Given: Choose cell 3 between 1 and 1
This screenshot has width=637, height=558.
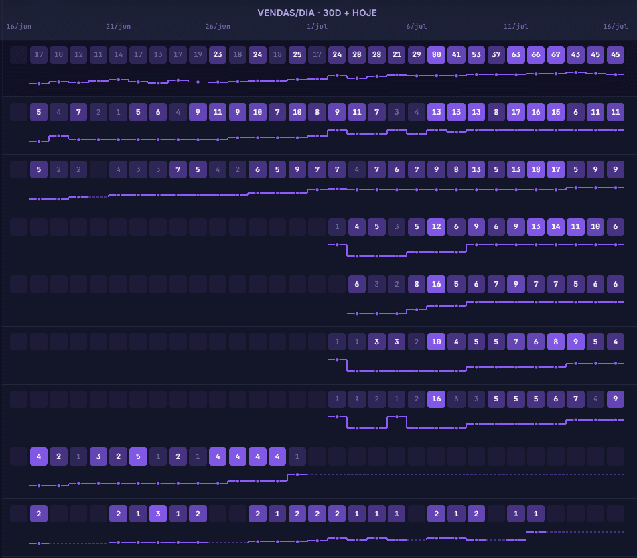Looking at the screenshot, I should coord(158,514).
